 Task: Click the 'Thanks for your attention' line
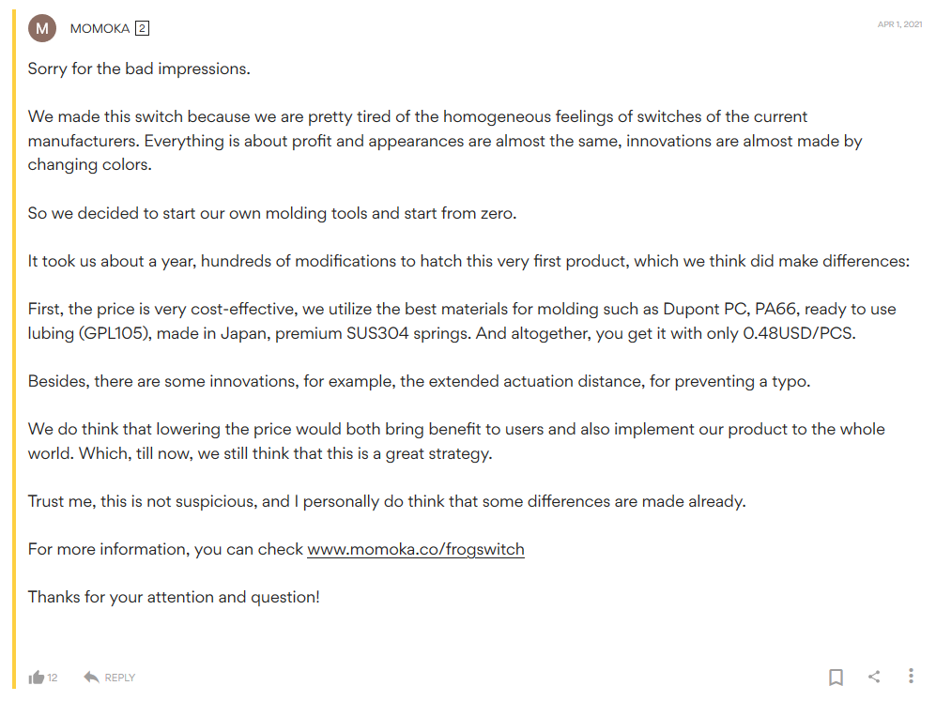coord(174,597)
